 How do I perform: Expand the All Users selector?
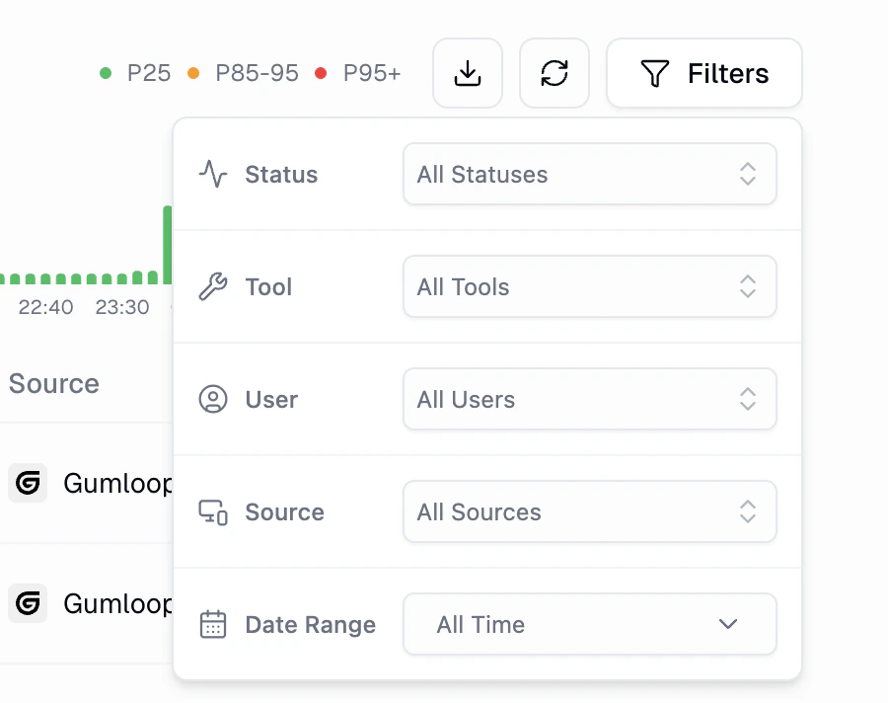pos(589,399)
